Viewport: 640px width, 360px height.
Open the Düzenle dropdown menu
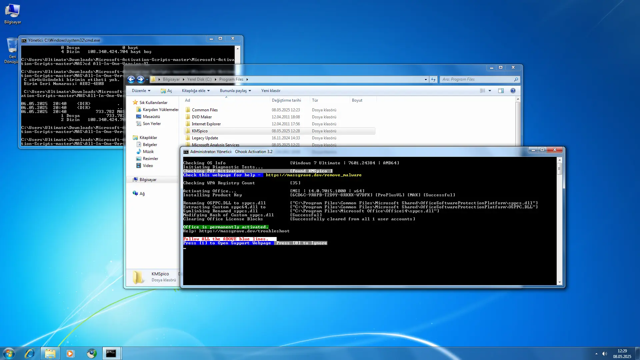[x=141, y=91]
